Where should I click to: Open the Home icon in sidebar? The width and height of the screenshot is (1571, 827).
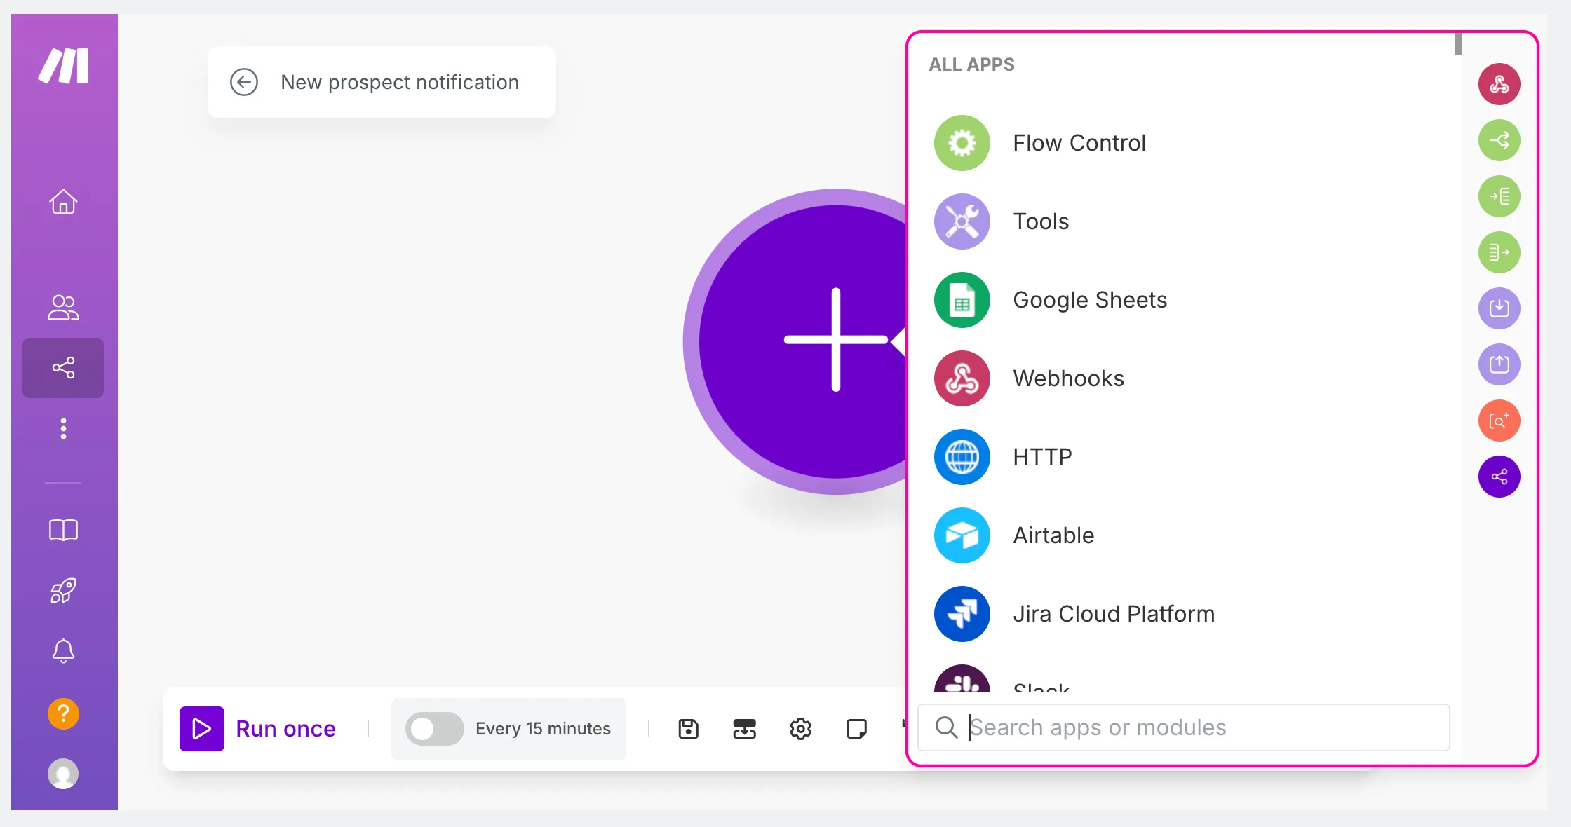coord(63,202)
